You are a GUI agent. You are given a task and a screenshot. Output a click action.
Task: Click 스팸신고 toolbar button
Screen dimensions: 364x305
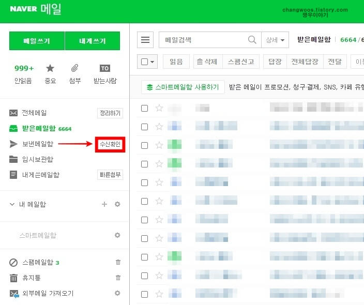coord(241,62)
